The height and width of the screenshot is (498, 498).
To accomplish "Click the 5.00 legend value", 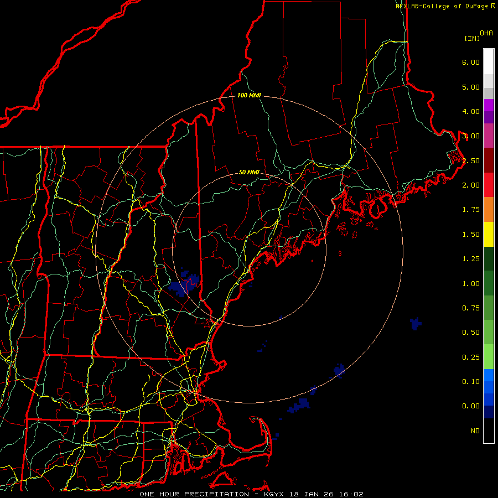I will tap(471, 87).
